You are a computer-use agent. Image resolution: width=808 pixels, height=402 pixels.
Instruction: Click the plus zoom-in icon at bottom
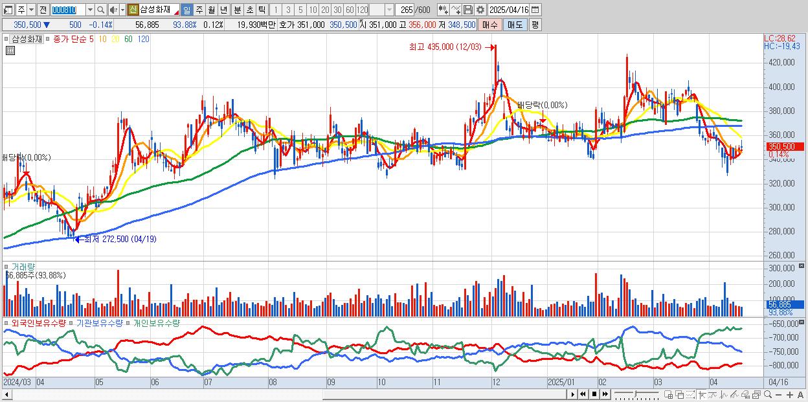tap(790, 394)
